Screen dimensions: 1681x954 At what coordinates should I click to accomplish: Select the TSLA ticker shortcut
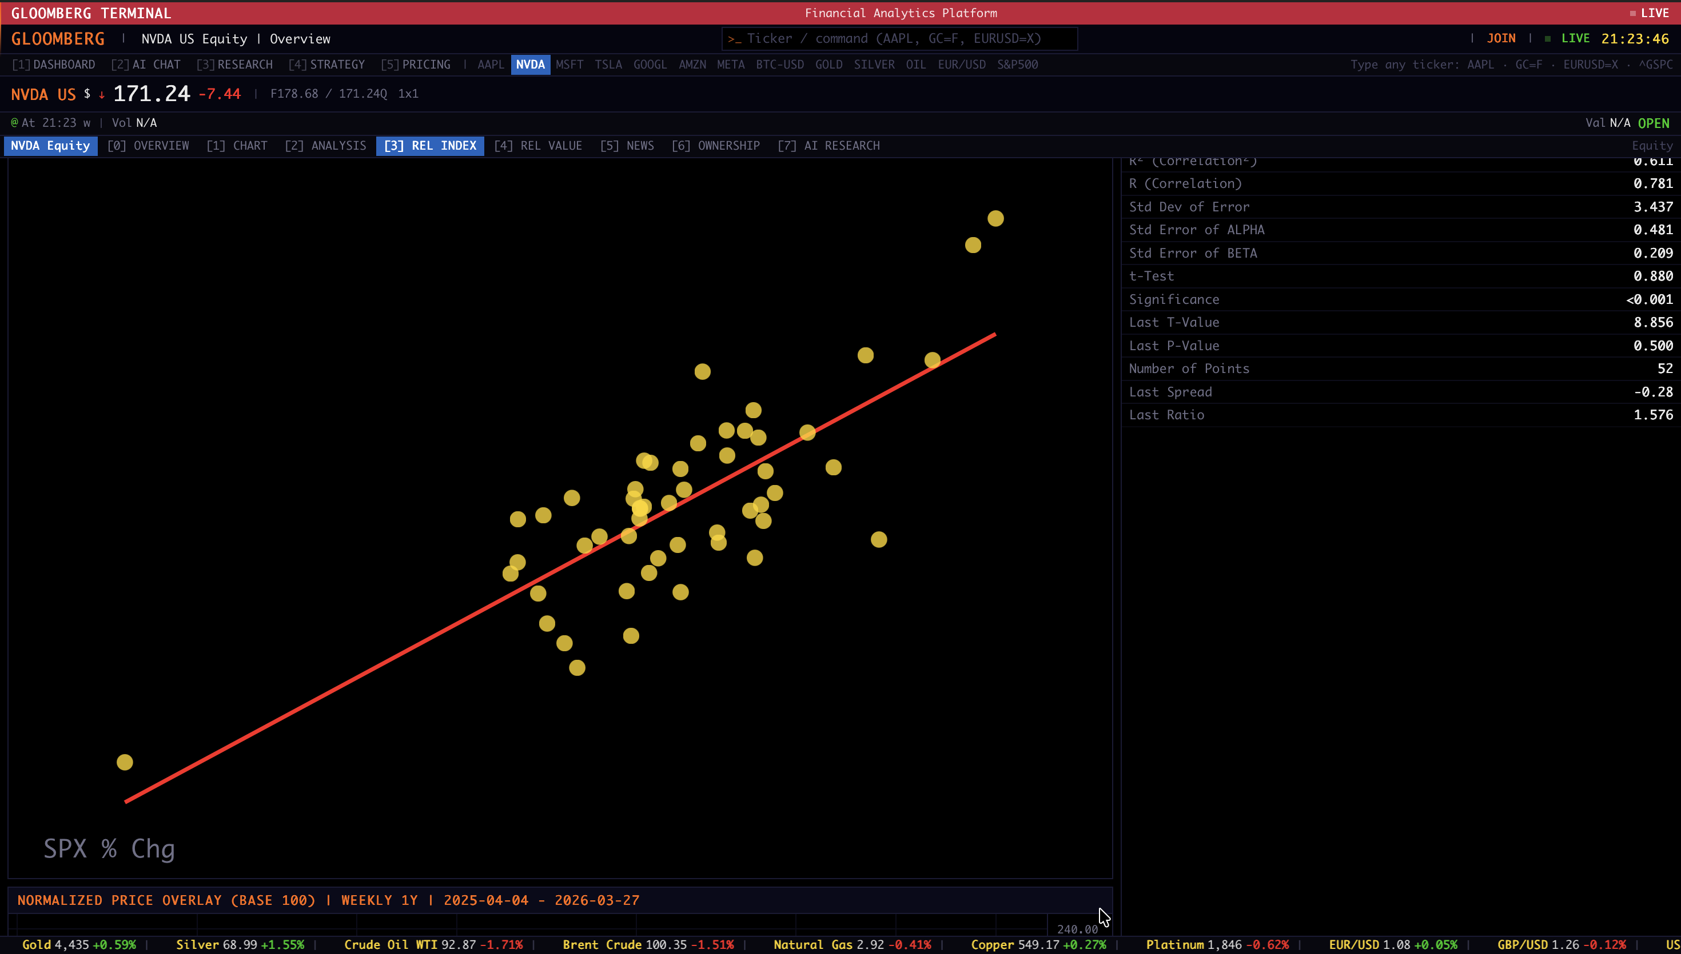tap(608, 64)
